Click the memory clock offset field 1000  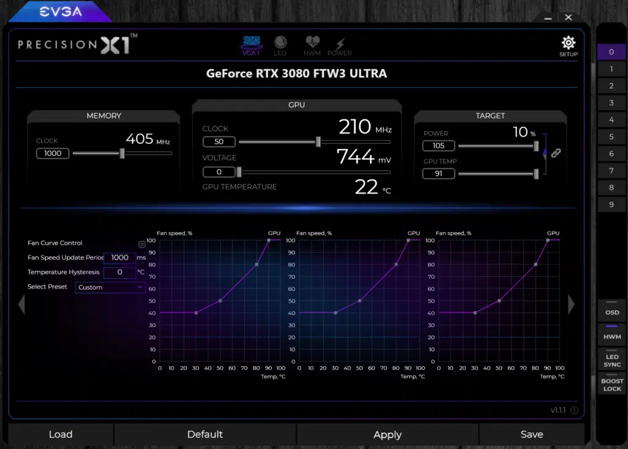point(53,153)
